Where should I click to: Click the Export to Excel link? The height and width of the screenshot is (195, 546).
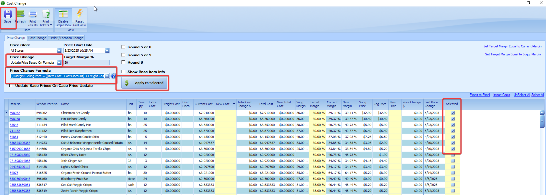click(x=479, y=95)
